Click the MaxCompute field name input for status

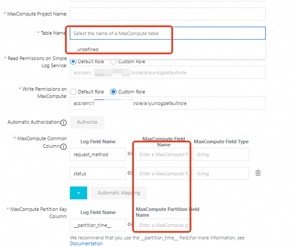coord(163,173)
